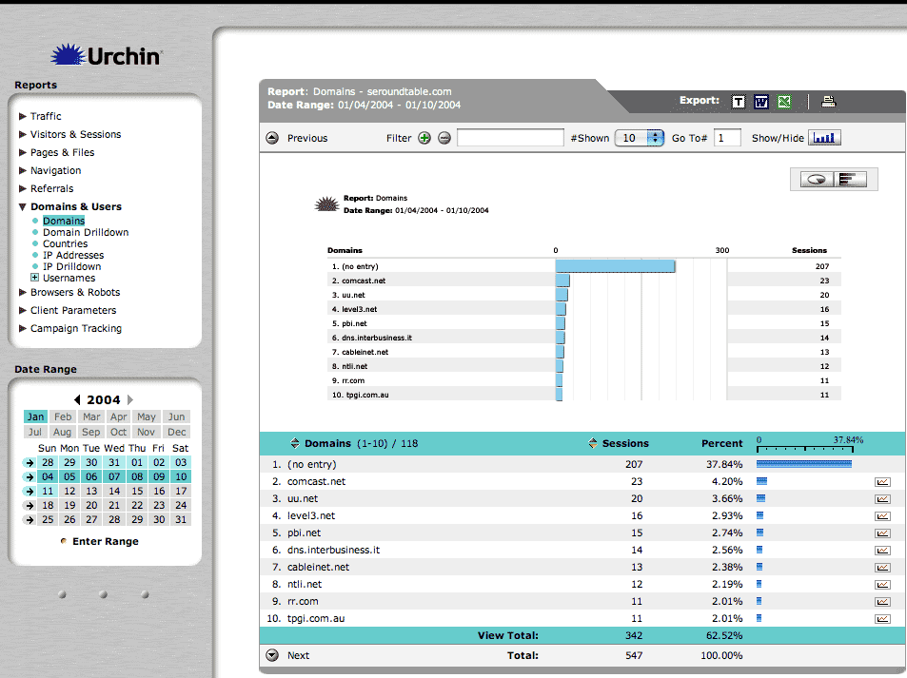Expand the Referrals reports section

point(23,188)
